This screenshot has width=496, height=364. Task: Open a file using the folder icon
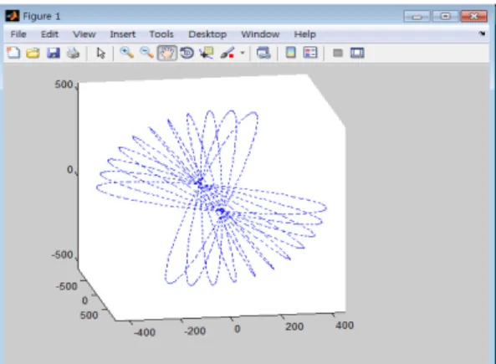(x=33, y=53)
